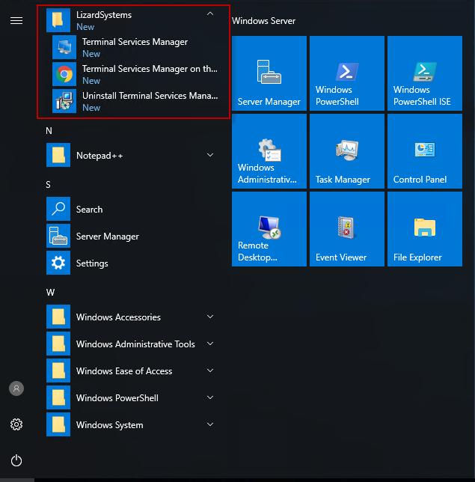This screenshot has height=482, width=475.
Task: Open the File Explorer tile
Action: [x=425, y=229]
